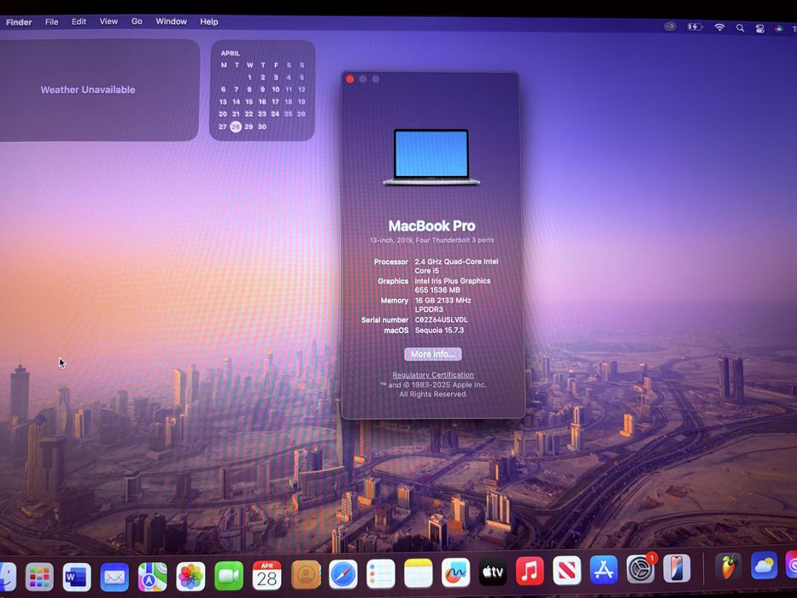Open System Settings with the badge

tap(641, 568)
